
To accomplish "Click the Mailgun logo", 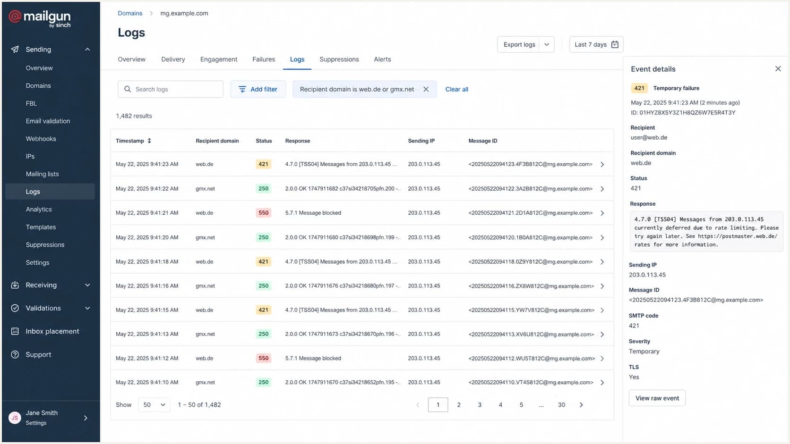I will click(40, 18).
